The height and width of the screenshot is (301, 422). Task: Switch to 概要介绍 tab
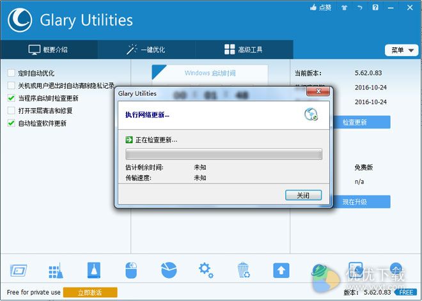(x=49, y=49)
